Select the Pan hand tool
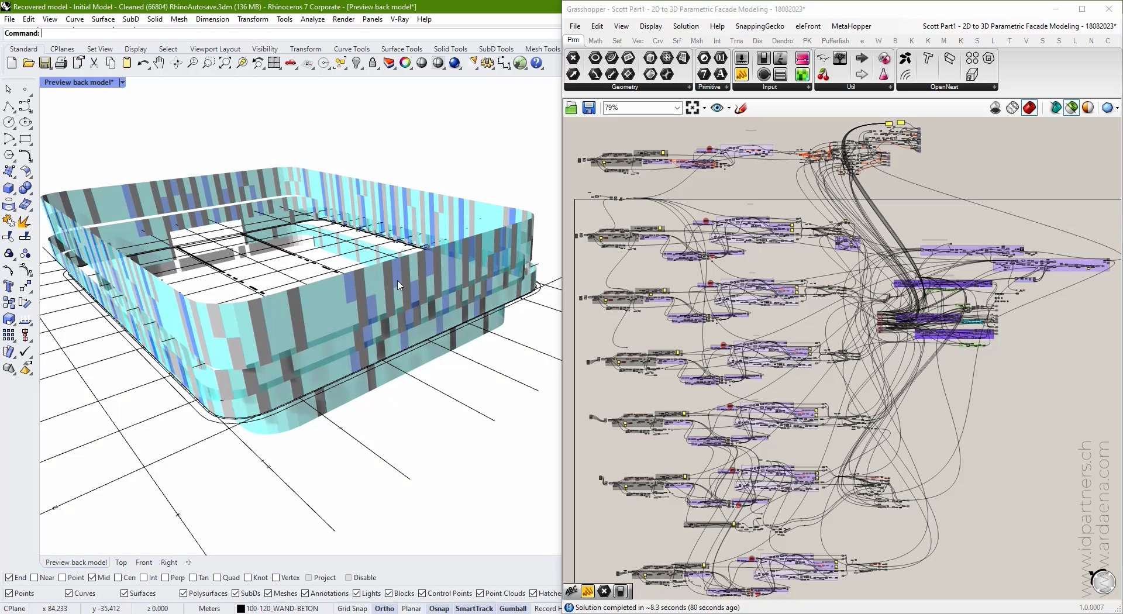Image resolution: width=1123 pixels, height=614 pixels. [159, 63]
